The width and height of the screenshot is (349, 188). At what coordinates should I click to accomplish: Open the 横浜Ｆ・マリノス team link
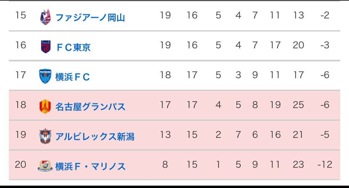tap(90, 166)
